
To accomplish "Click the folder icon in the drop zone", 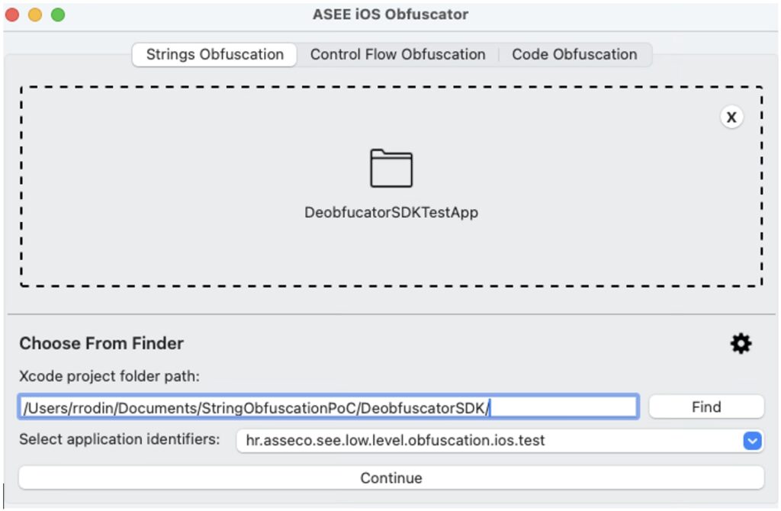I will (x=391, y=169).
